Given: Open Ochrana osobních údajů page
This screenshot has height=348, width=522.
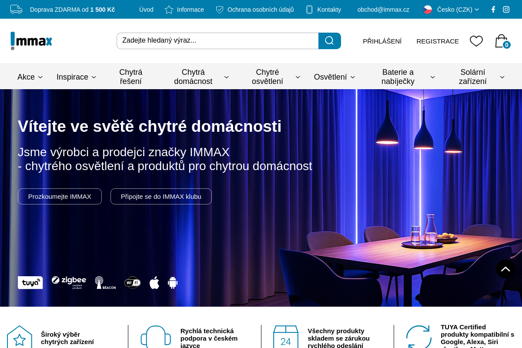Looking at the screenshot, I should 261,10.
